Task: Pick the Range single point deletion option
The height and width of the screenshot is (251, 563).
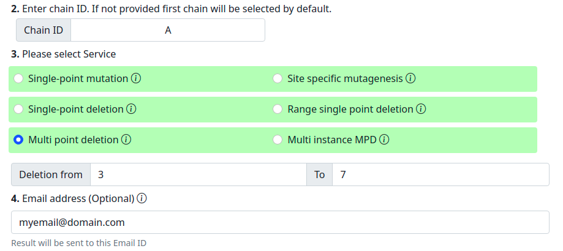Action: tap(277, 109)
